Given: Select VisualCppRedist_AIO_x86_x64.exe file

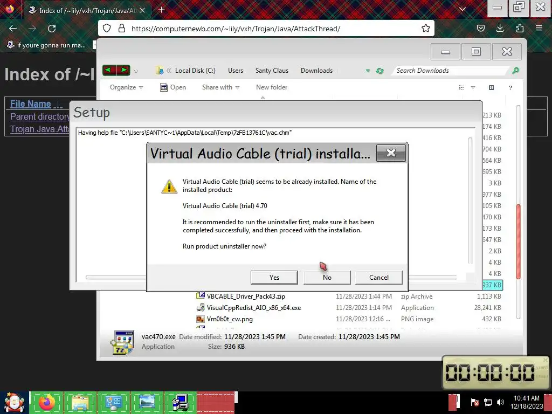Looking at the screenshot, I should [254, 308].
